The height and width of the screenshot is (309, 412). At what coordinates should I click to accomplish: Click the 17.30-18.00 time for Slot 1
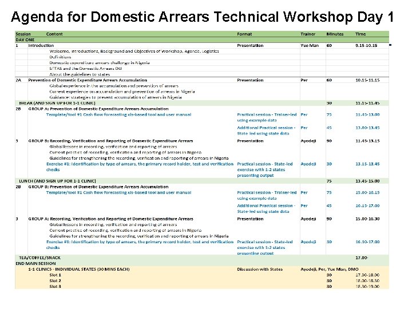pos(367,275)
